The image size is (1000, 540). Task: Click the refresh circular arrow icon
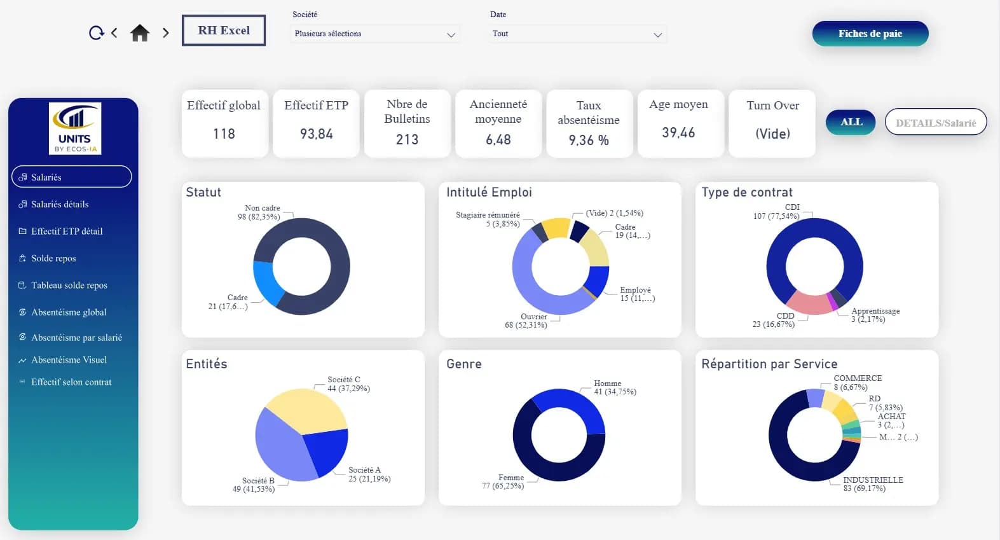pos(96,33)
